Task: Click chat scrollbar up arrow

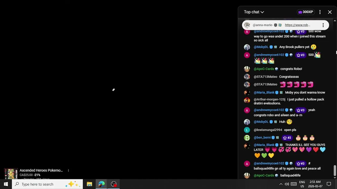Action: pyautogui.click(x=335, y=20)
